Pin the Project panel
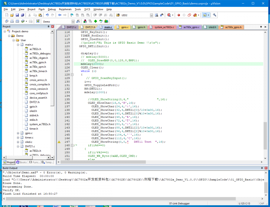 coord(48,26)
